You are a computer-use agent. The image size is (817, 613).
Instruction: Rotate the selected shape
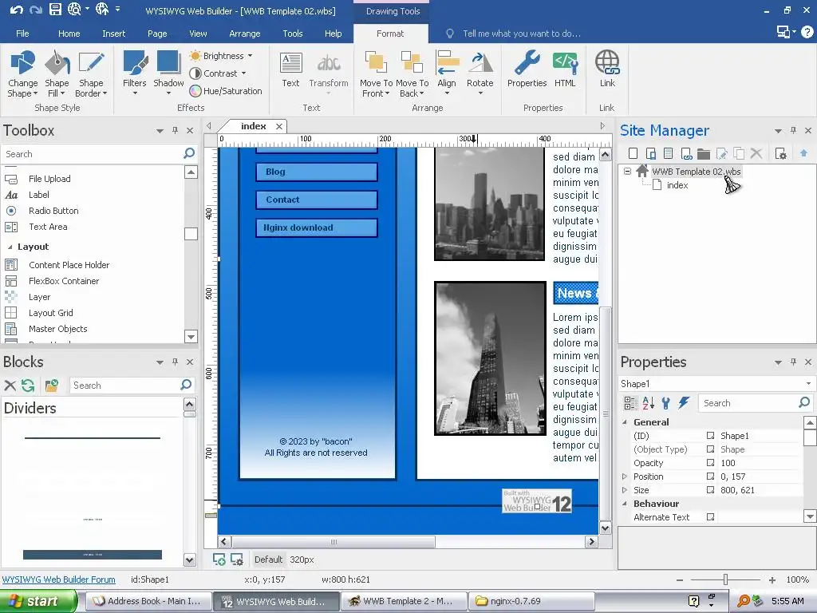(480, 73)
